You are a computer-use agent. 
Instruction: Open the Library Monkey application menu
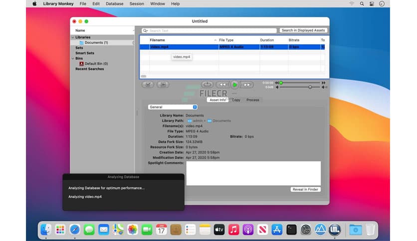coord(58,3)
